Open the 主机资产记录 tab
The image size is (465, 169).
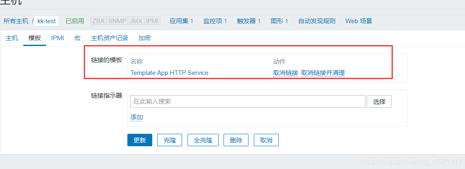[x=110, y=38]
